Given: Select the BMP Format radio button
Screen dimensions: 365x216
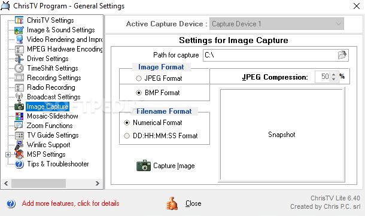Looking at the screenshot, I should pos(139,93).
